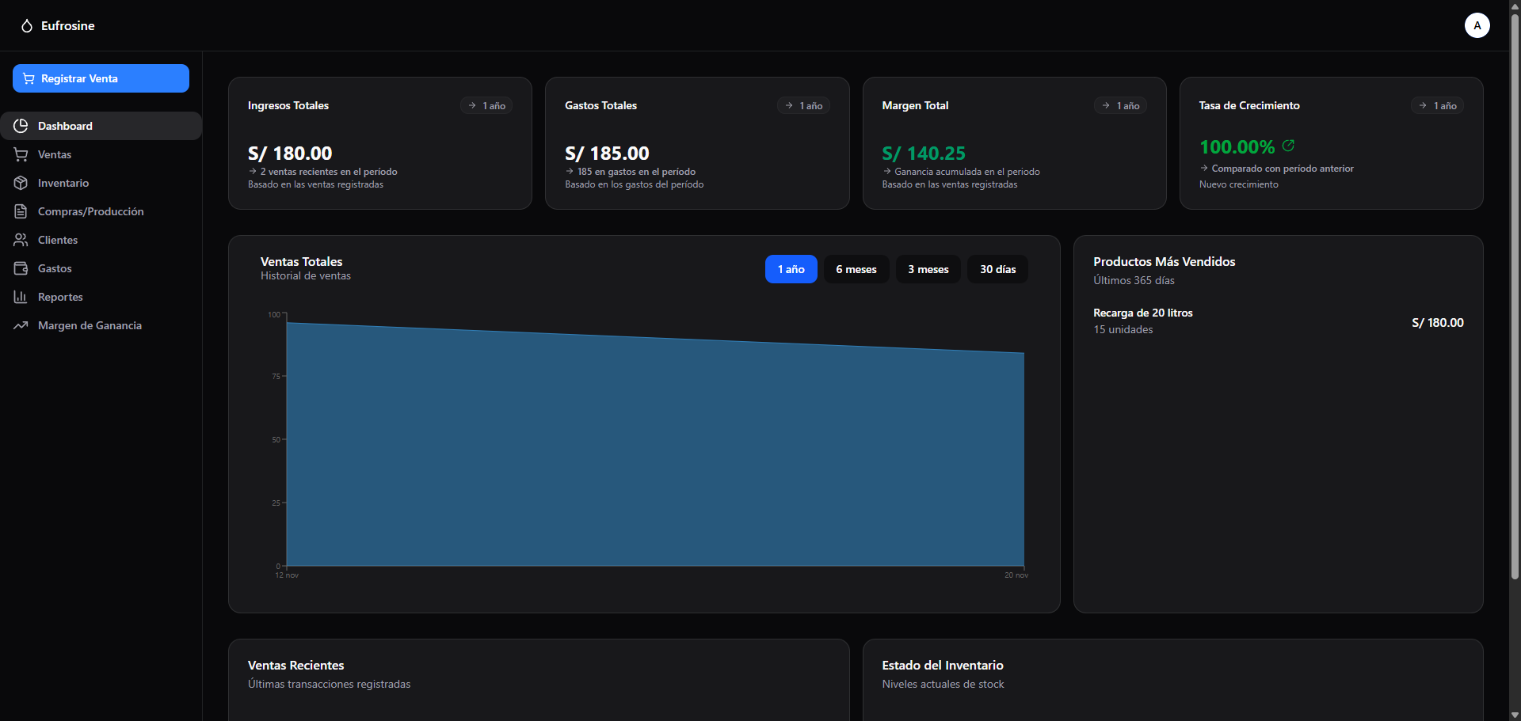Click the Gastos wallet icon

[21, 268]
